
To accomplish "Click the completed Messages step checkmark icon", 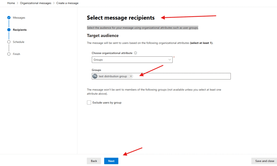I will pyautogui.click(x=9, y=18).
